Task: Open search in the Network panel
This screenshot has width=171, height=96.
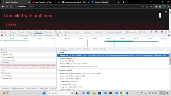Action: [14, 35]
